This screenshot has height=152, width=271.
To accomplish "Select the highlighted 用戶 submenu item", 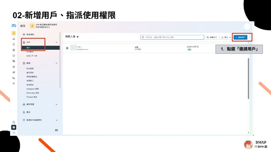I will tap(40, 48).
